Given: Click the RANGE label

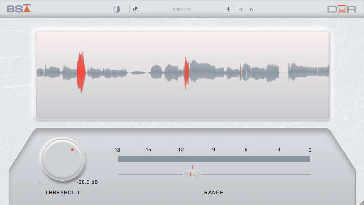Looking at the screenshot, I should (214, 193).
